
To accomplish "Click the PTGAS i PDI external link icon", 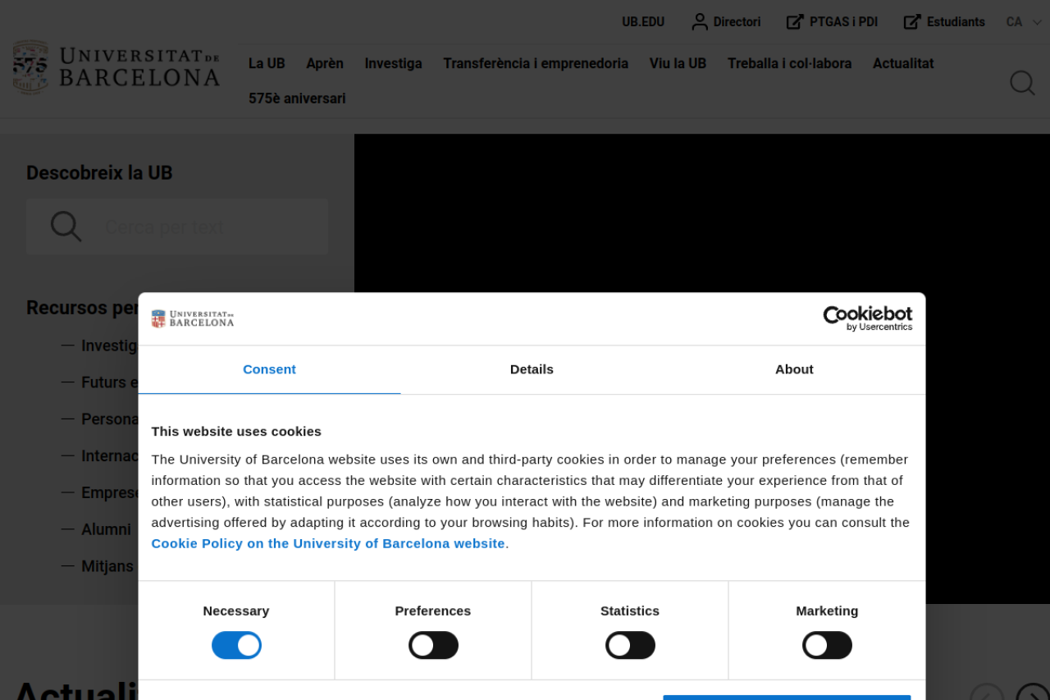I will coord(794,22).
